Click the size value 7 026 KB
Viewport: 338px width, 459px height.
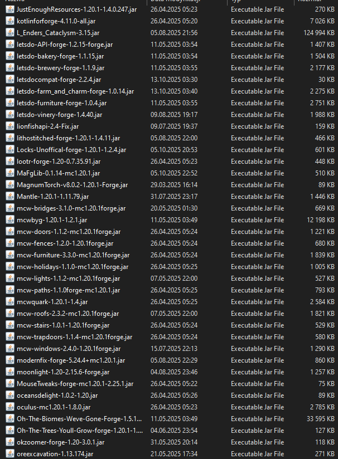click(322, 21)
